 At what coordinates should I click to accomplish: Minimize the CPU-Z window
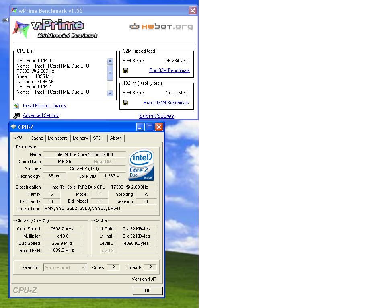point(140,127)
